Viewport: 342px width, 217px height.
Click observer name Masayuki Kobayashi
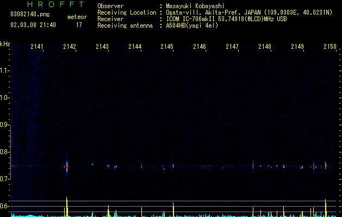click(x=195, y=6)
